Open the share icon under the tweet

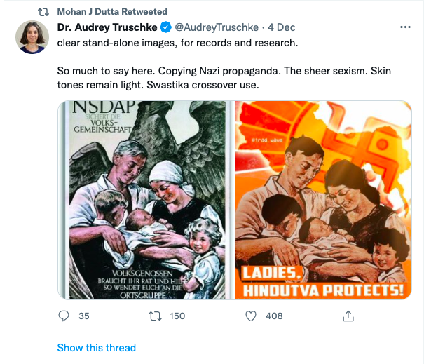pos(347,316)
